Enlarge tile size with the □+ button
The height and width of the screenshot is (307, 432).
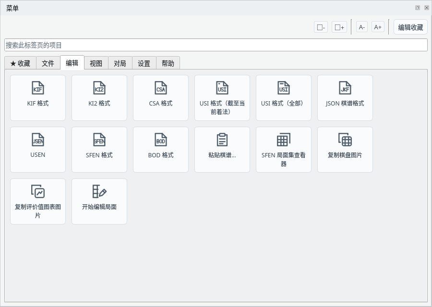pos(339,27)
